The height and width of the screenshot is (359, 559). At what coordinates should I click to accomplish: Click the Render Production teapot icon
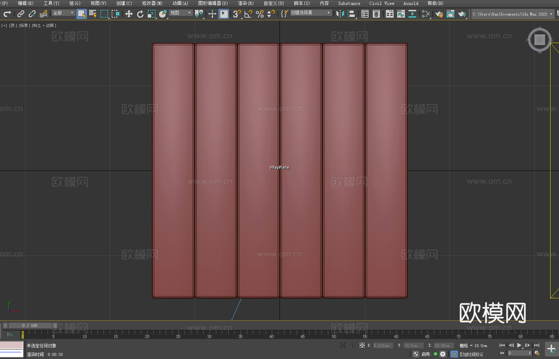click(x=462, y=14)
